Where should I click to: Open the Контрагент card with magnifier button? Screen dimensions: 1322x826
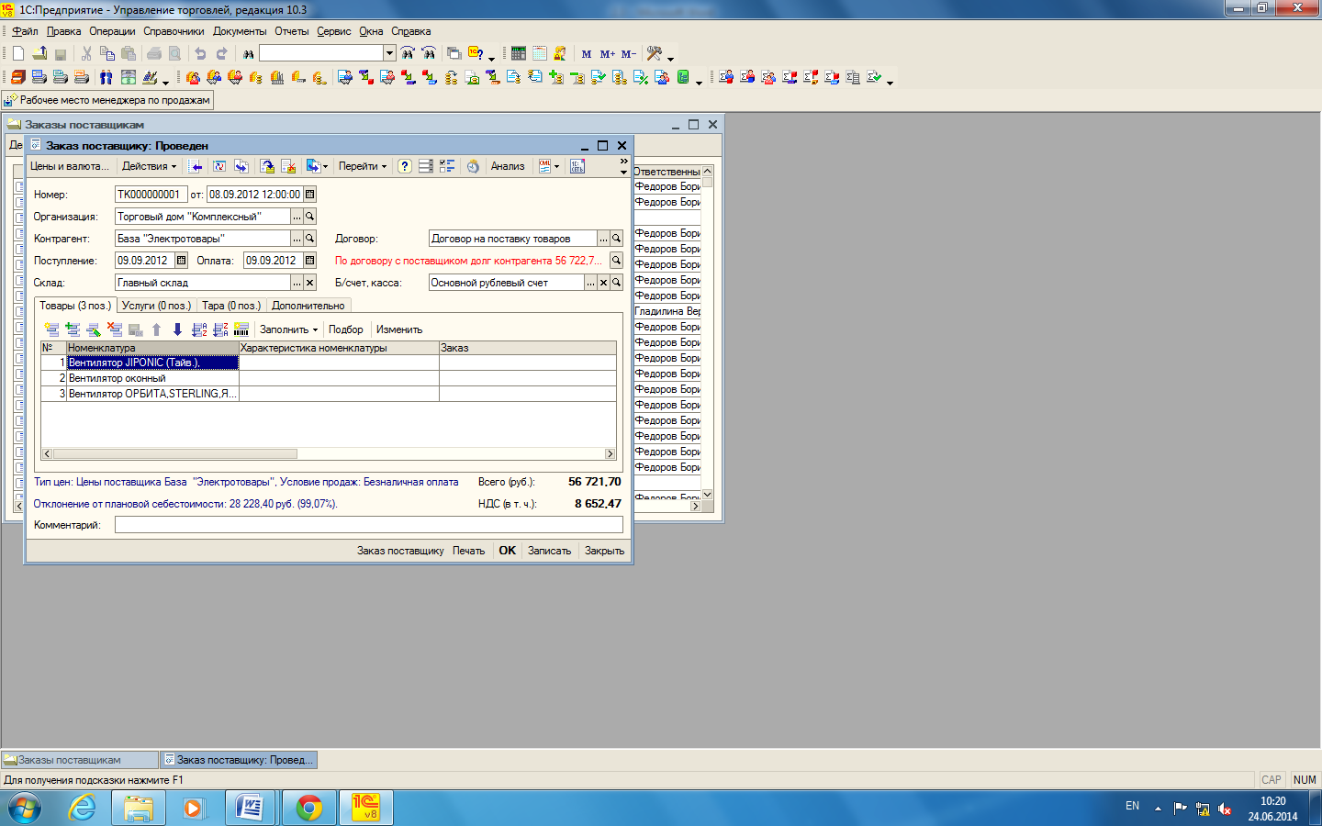[310, 239]
